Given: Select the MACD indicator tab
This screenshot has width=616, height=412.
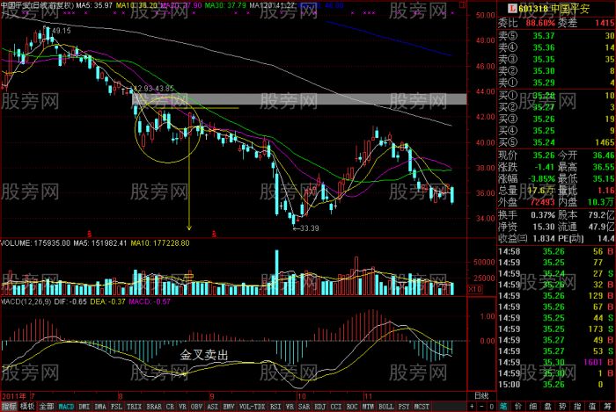Looking at the screenshot, I should coord(66,407).
